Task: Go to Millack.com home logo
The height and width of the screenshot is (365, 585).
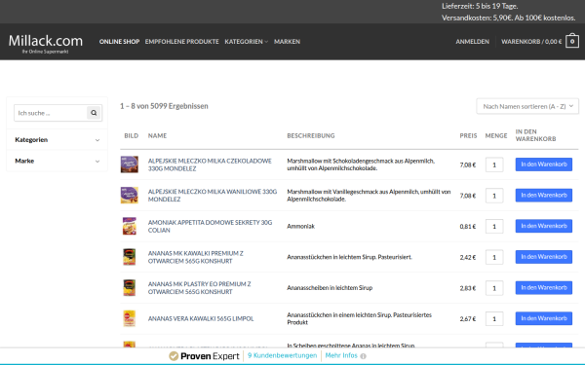Action: (46, 43)
